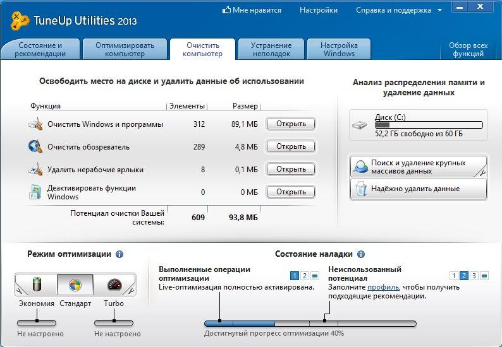Show page 2 of Неиспользованный потенциал
The image size is (502, 347).
(x=464, y=276)
